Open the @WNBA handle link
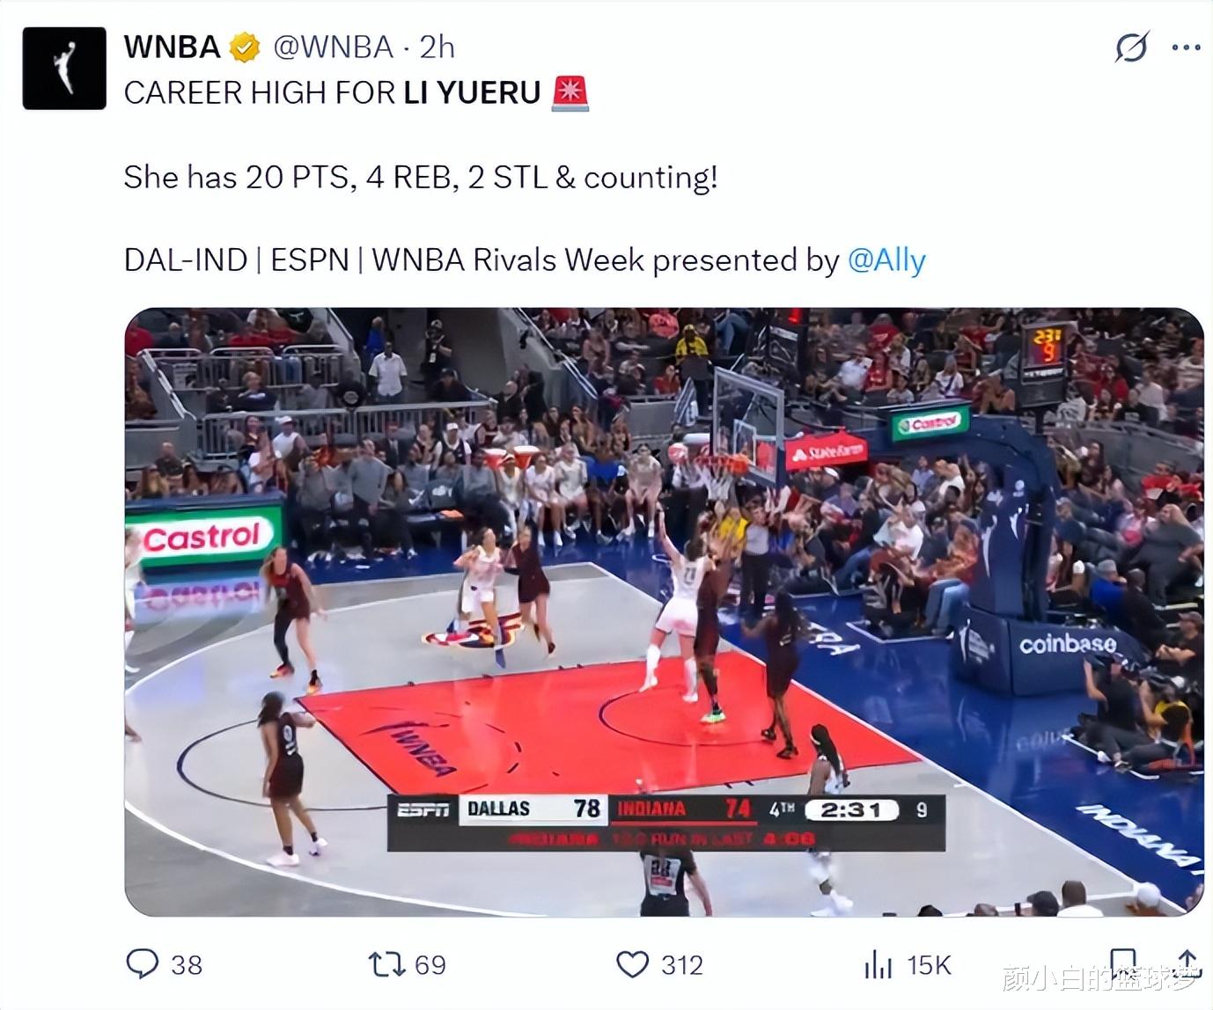Viewport: 1213px width, 1010px height. [x=333, y=47]
